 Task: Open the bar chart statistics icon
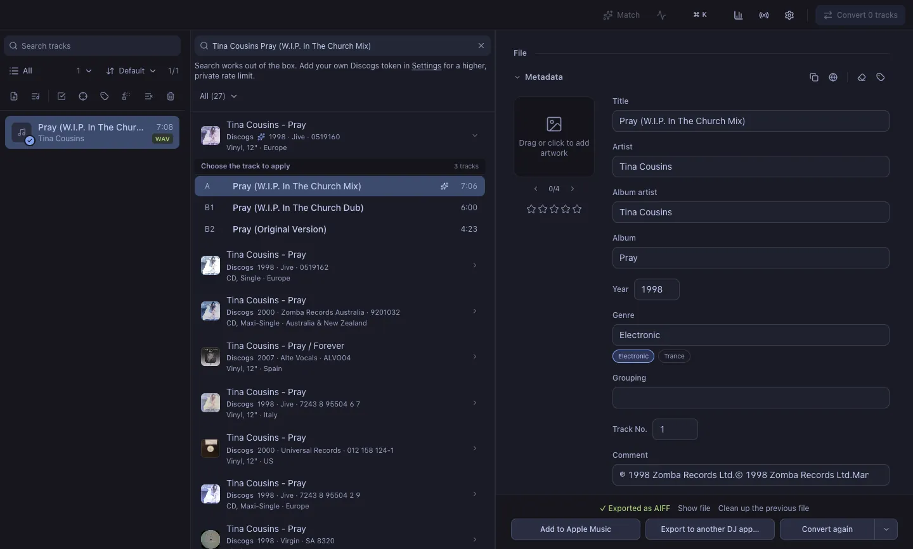pyautogui.click(x=738, y=15)
